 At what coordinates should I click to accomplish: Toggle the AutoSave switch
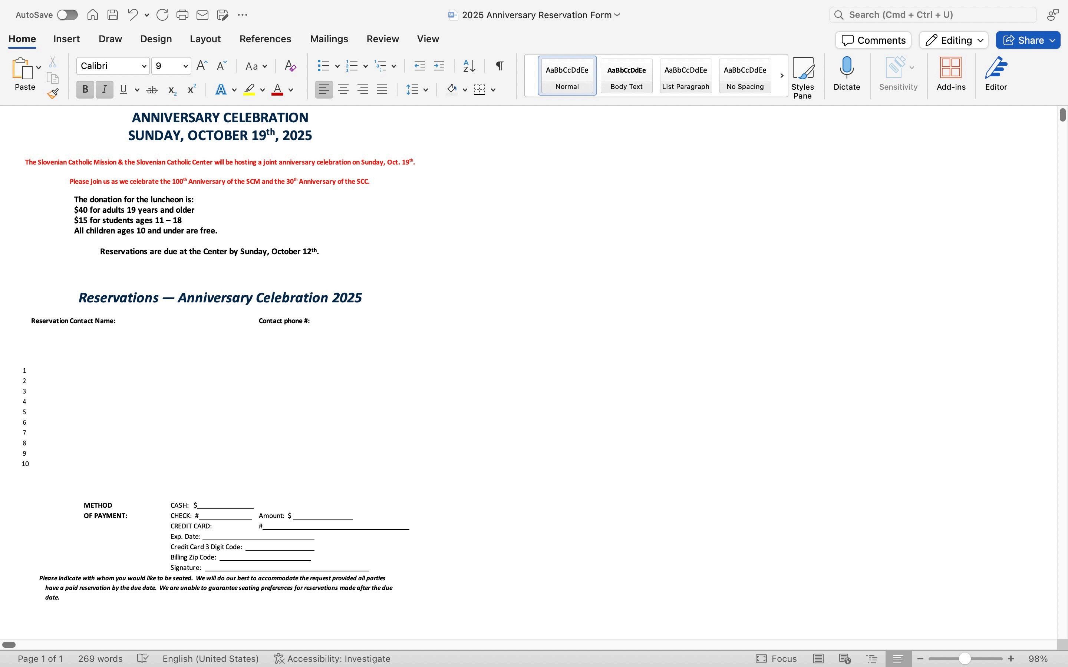tap(67, 15)
